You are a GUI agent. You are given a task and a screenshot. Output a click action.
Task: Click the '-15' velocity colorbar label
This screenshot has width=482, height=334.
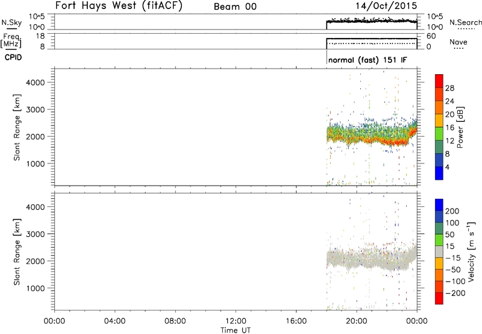pos(453,258)
